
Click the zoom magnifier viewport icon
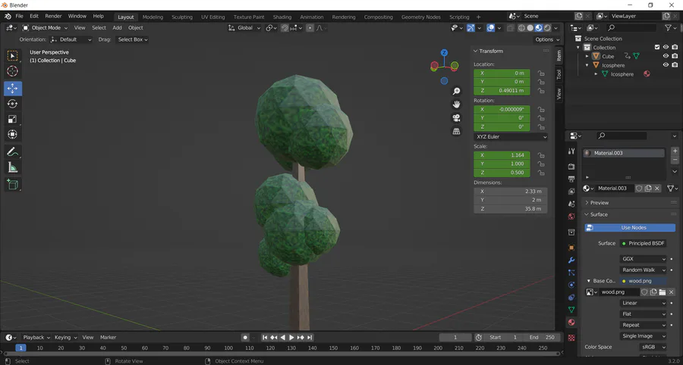(x=456, y=92)
